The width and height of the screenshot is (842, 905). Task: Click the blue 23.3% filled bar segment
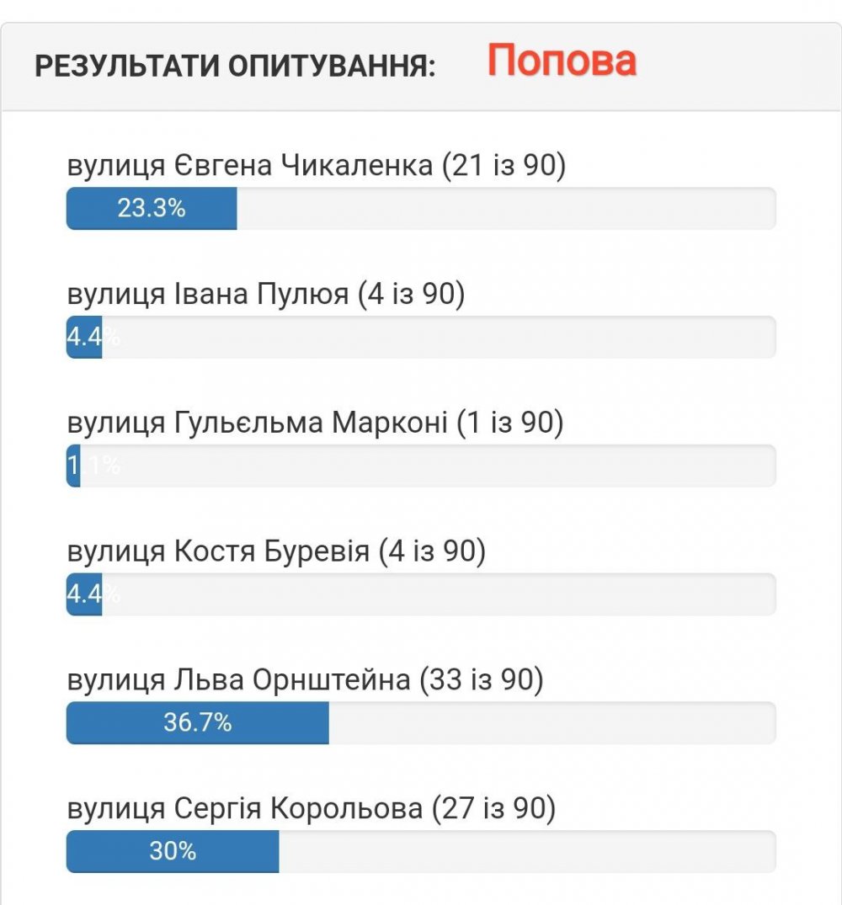152,209
